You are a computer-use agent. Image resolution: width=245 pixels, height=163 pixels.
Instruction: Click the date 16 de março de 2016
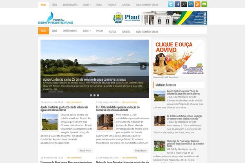point(52,102)
